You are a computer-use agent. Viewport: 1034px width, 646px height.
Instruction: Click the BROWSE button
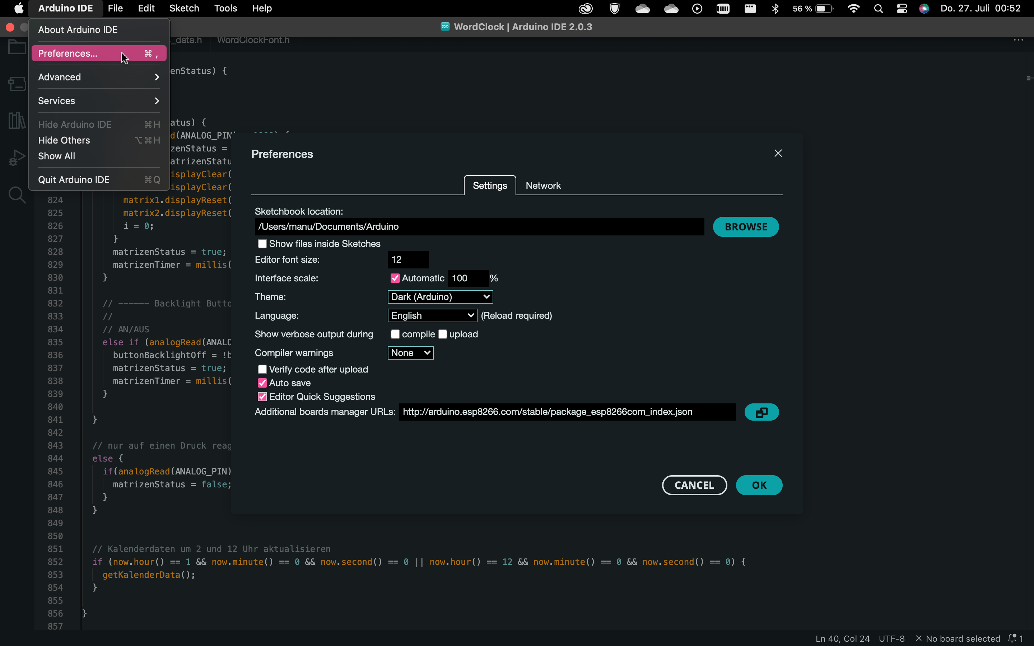pyautogui.click(x=746, y=227)
